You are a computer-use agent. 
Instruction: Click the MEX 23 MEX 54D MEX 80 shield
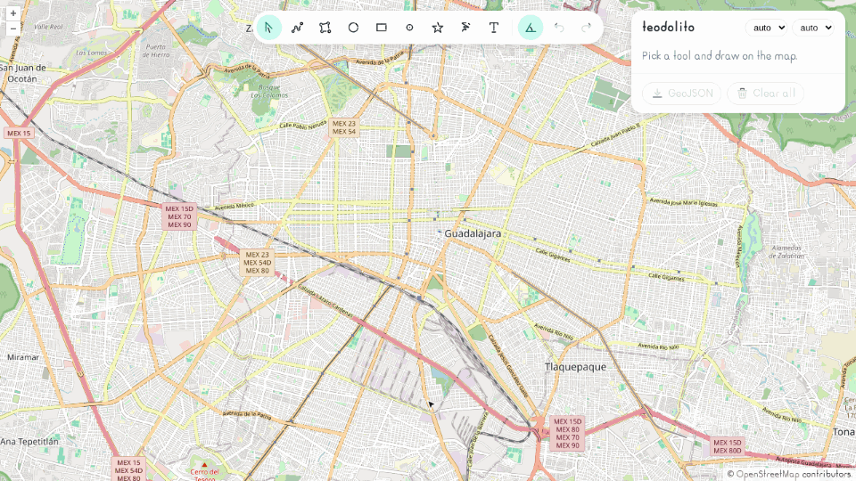click(x=257, y=262)
